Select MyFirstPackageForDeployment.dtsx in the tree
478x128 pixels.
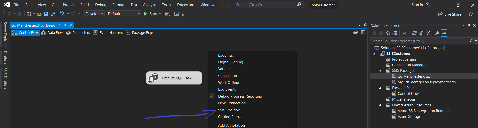[427, 82]
